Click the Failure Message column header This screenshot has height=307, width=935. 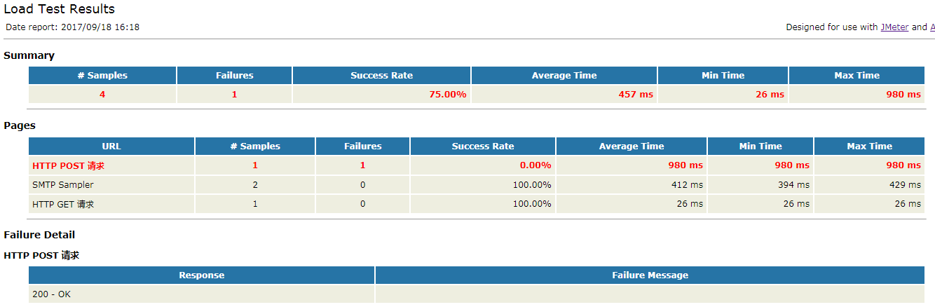650,275
